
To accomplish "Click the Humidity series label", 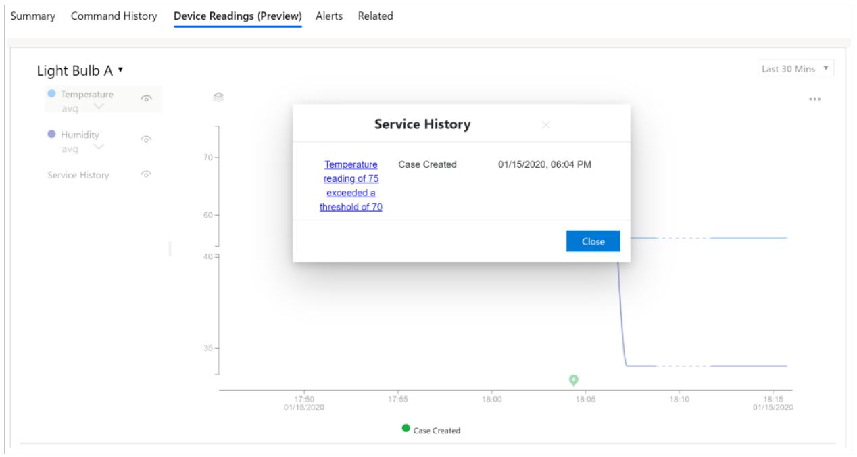I will point(80,135).
